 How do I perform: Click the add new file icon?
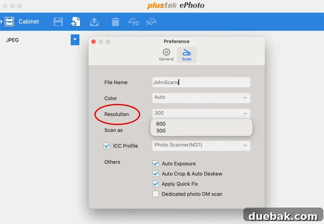pos(76,22)
